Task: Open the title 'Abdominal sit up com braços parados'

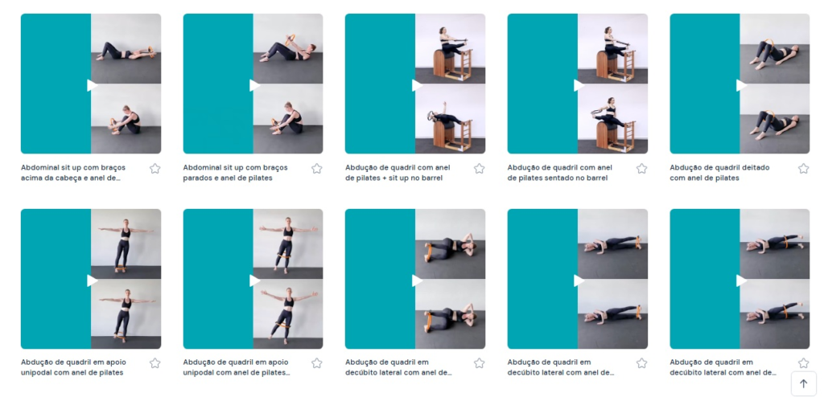Action: [236, 173]
